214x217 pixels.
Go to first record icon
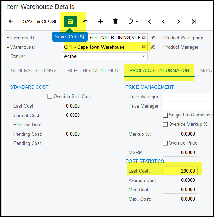149,22
